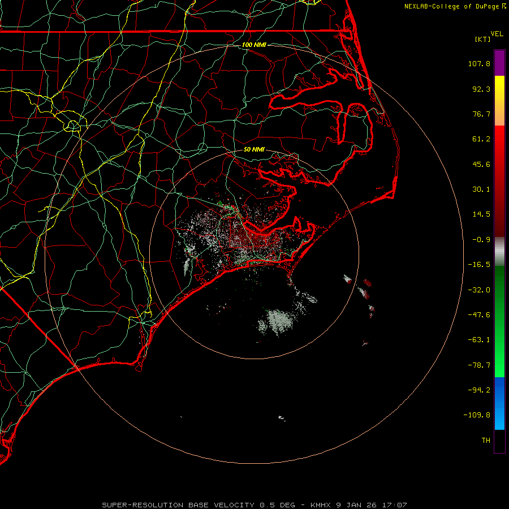The width and height of the screenshot is (509, 509).
Task: Click the [KT] units label
Action: 483,39
